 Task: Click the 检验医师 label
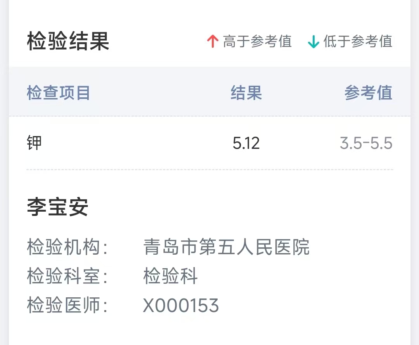point(67,305)
